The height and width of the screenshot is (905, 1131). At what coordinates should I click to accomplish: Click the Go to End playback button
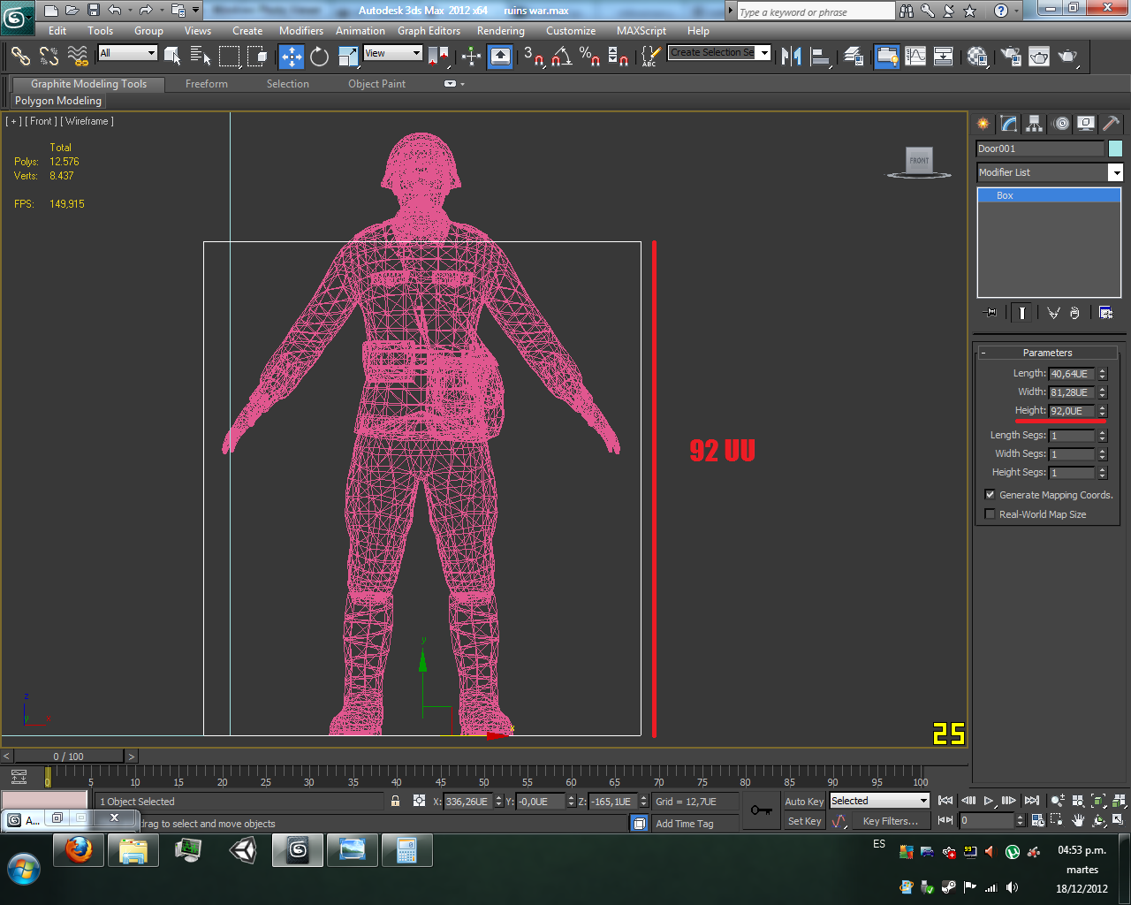click(x=1031, y=801)
